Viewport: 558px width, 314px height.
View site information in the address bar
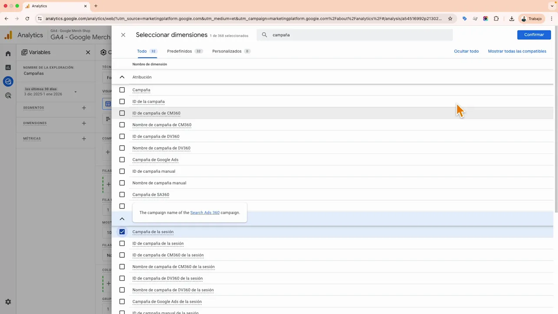[40, 19]
